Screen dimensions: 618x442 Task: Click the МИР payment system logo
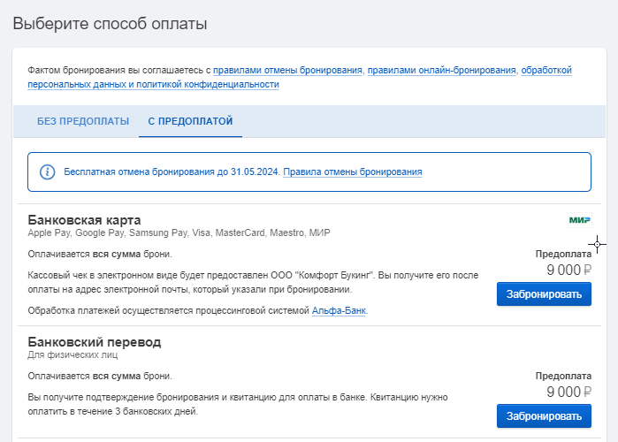[580, 220]
